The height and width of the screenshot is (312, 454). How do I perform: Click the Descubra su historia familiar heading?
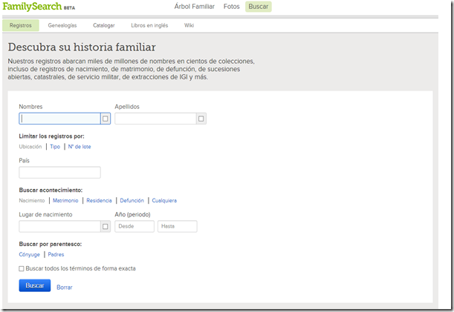click(x=82, y=47)
